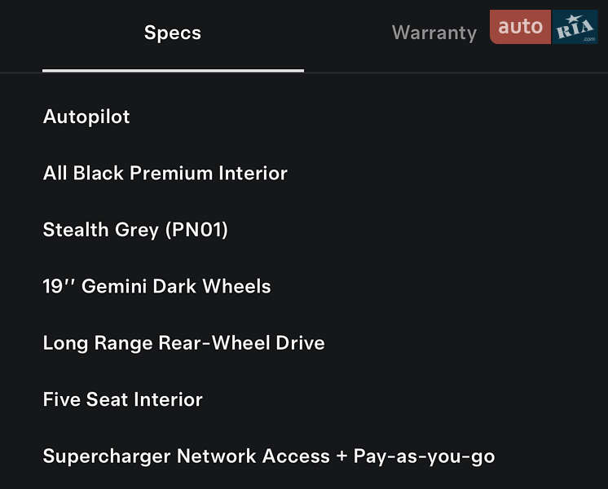Click the white underline beneath Specs tab
The width and height of the screenshot is (608, 489).
173,70
